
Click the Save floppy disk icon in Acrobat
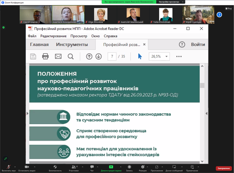coord(33,57)
